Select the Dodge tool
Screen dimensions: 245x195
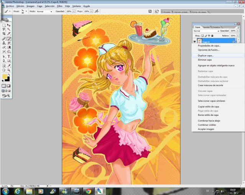coord(9,52)
